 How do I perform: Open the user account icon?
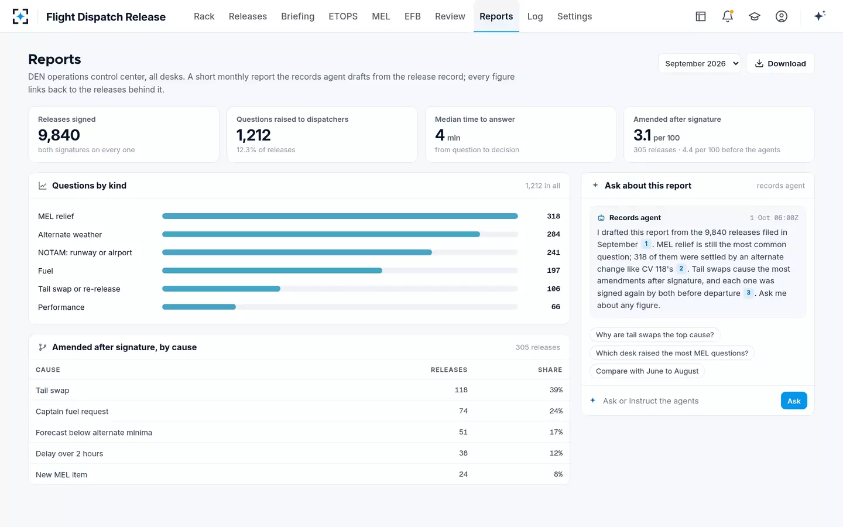[782, 16]
